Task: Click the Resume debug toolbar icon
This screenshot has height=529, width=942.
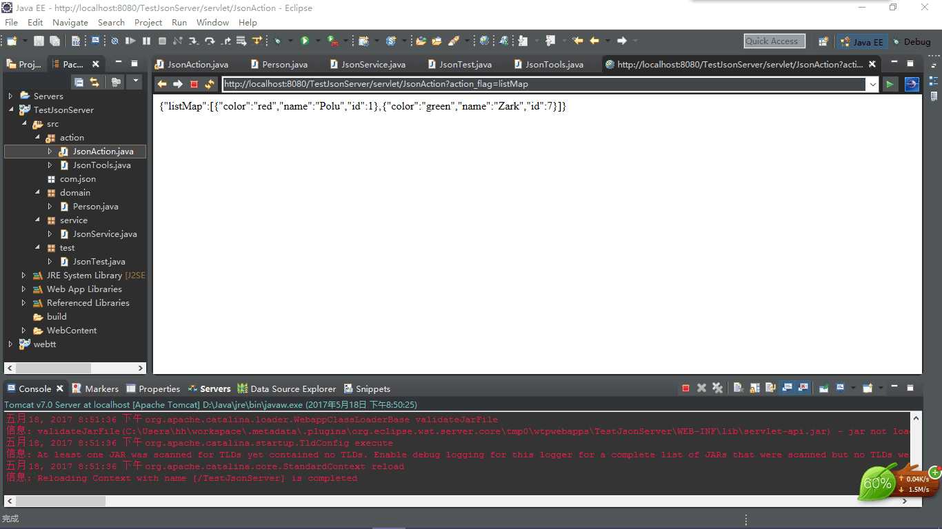Action: point(130,41)
